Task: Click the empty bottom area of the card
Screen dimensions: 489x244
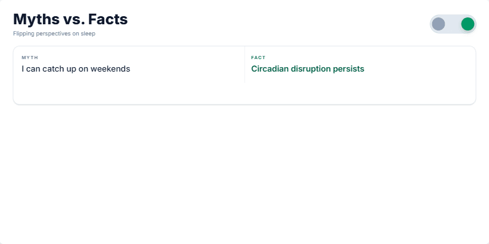Action: tap(244, 93)
